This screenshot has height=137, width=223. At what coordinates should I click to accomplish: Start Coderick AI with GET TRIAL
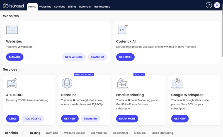click(125, 57)
